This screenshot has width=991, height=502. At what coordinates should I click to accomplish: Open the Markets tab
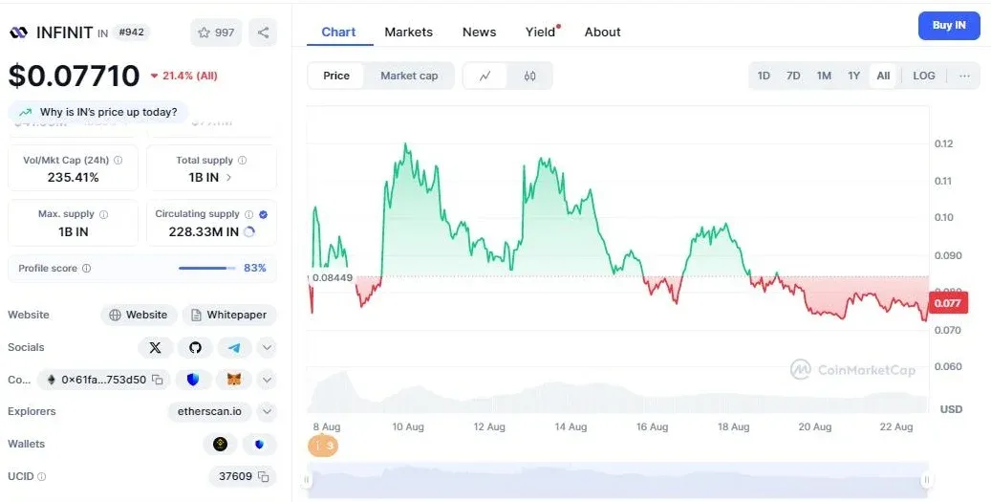(x=408, y=33)
